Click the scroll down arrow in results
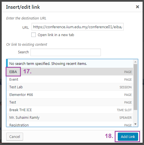 tap(135, 124)
